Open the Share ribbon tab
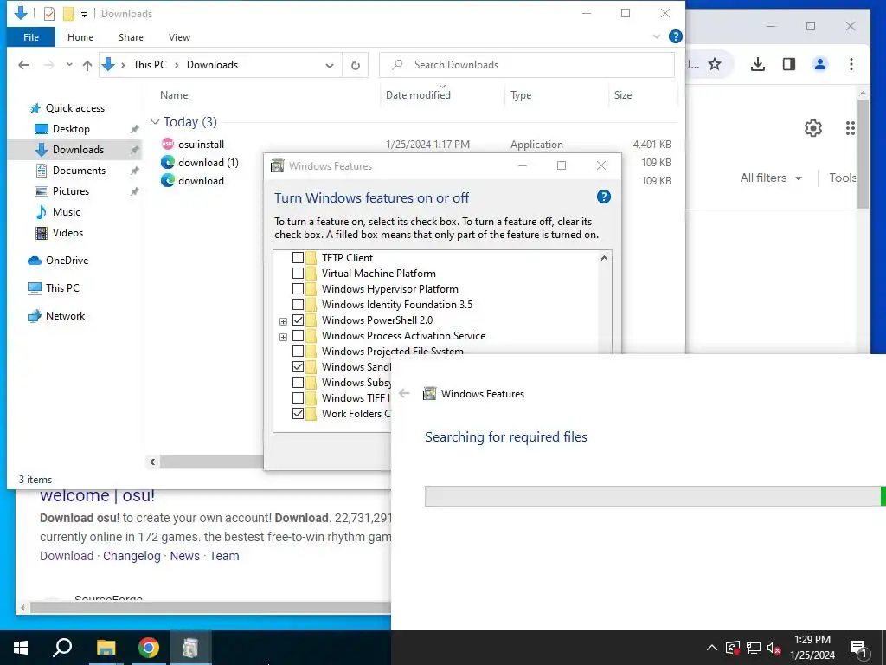 click(x=131, y=37)
